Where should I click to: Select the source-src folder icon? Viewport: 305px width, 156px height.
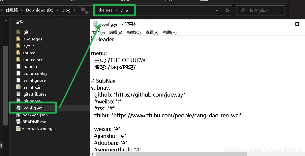click(18, 59)
